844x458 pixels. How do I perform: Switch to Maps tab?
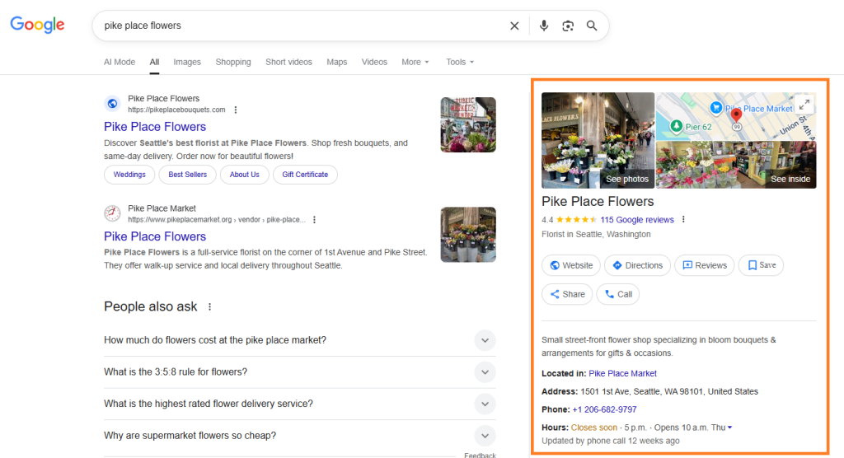point(337,62)
